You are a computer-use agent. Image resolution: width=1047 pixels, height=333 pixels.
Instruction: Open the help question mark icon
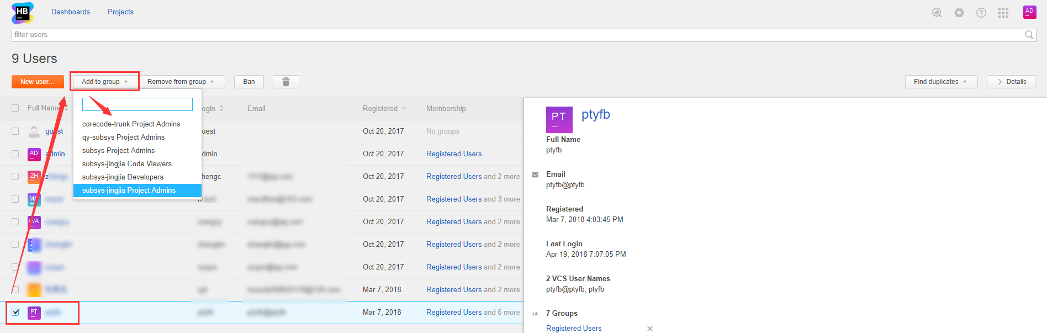[981, 13]
